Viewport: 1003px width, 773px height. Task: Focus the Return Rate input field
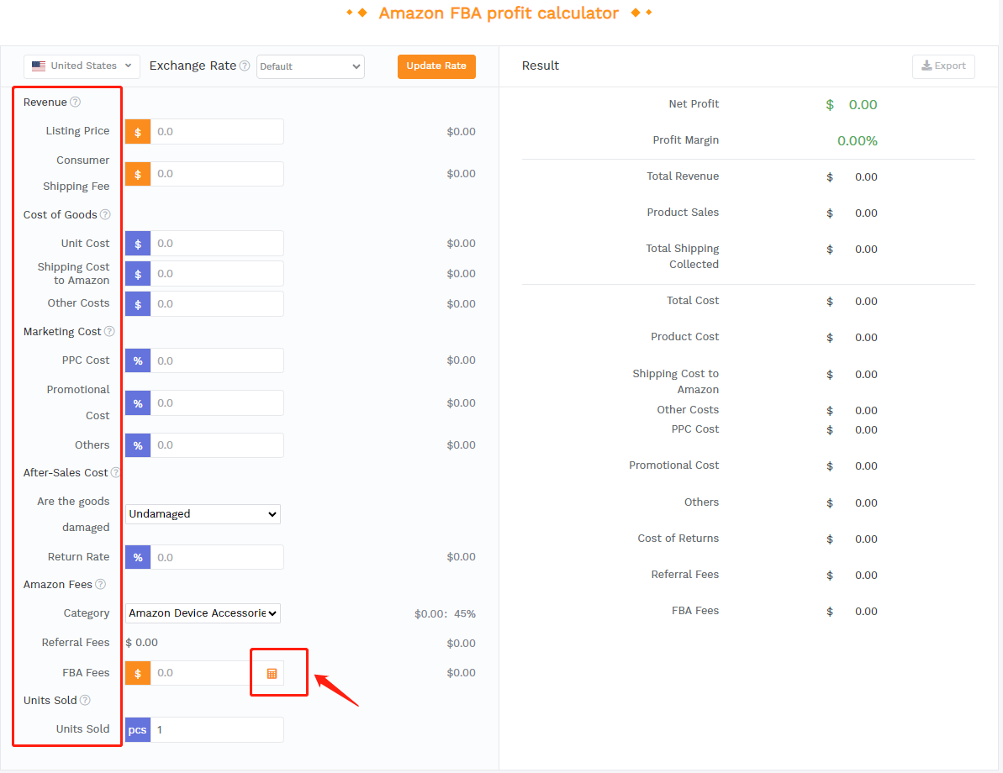pos(217,557)
